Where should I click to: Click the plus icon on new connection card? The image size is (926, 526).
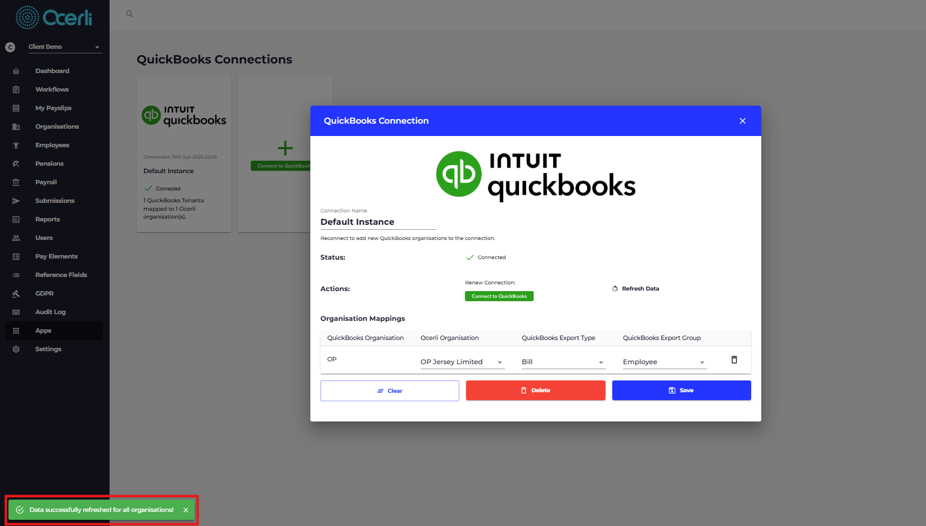coord(285,148)
